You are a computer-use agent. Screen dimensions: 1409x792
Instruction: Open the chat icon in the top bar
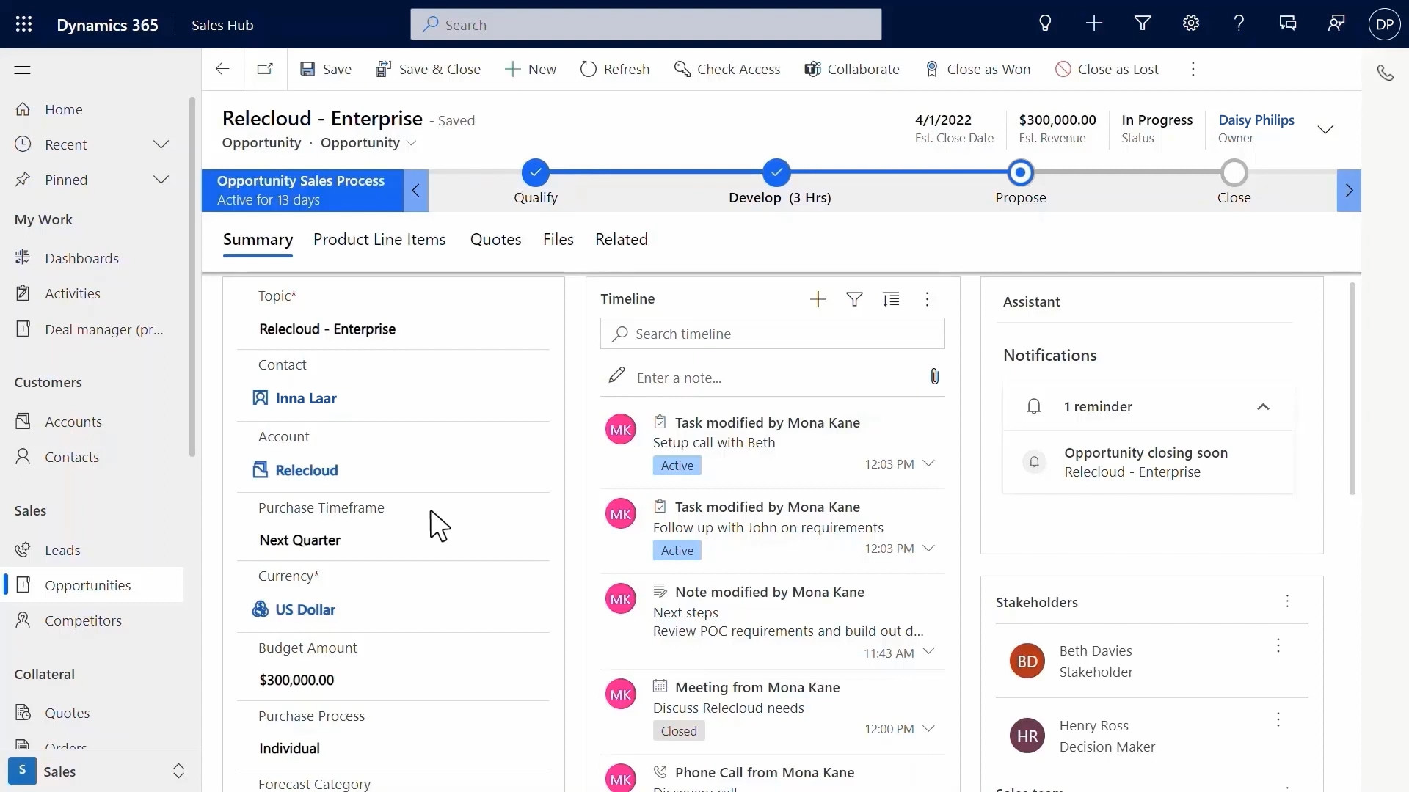pos(1287,24)
